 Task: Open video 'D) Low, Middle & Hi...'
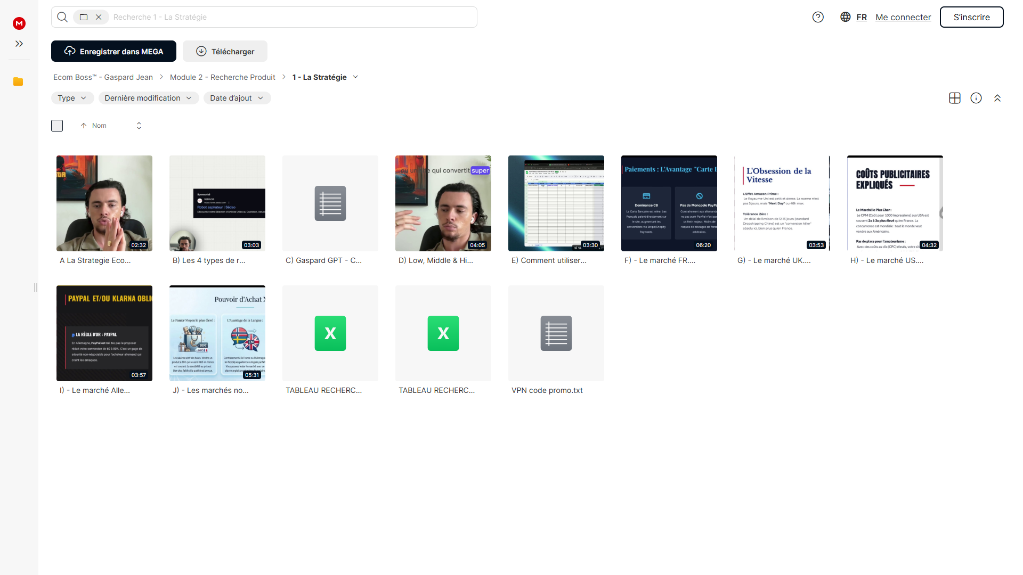click(443, 203)
